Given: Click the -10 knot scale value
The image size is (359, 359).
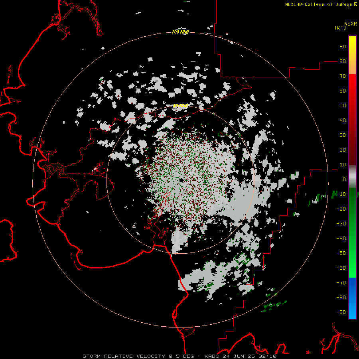Looking at the screenshot, I should point(341,194).
